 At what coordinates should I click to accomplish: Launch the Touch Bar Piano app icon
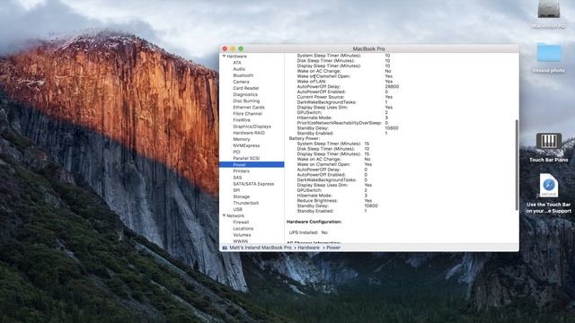[x=549, y=141]
